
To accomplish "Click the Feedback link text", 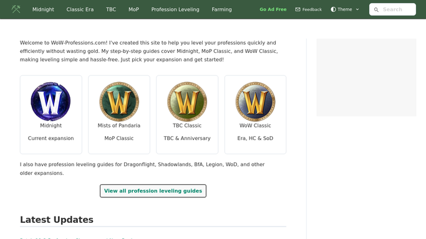I will coord(312,9).
